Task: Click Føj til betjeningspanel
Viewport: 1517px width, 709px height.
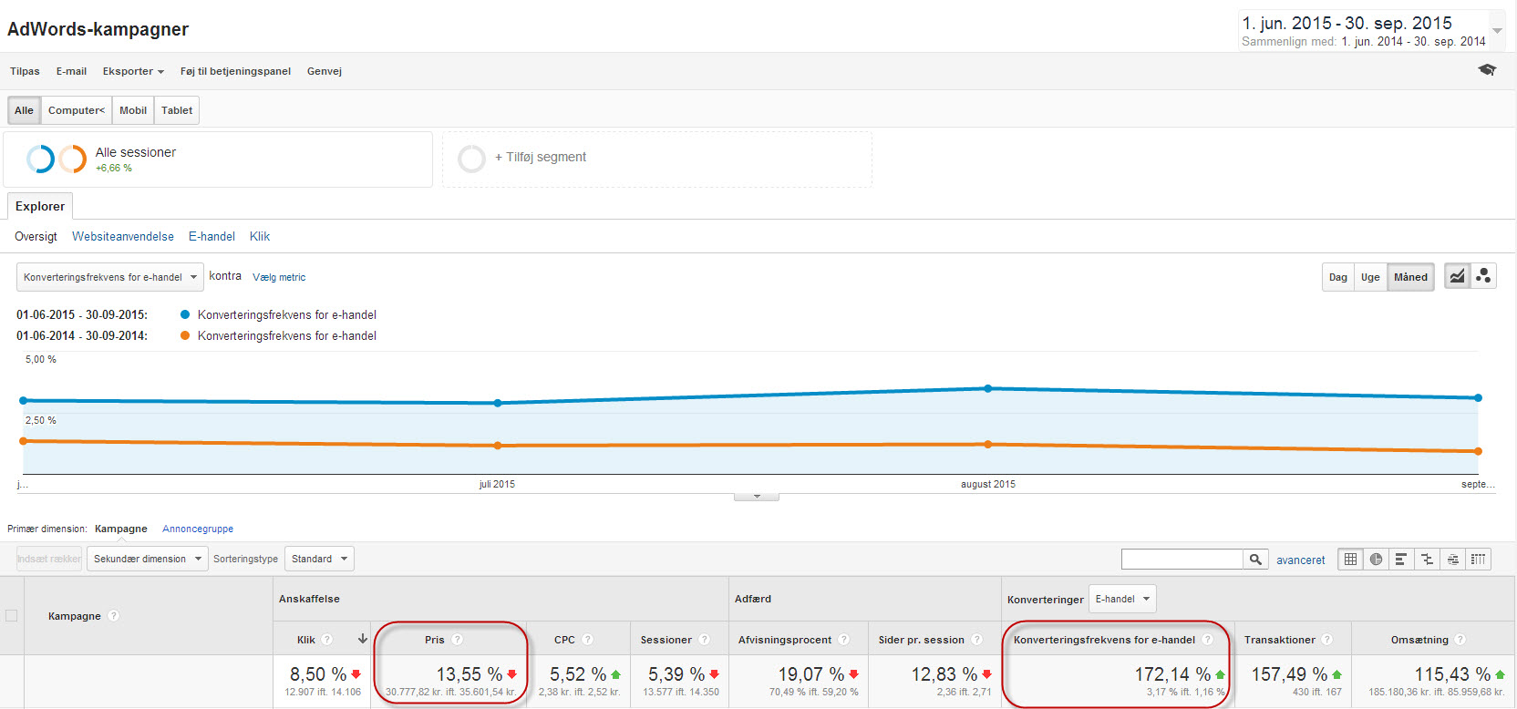Action: click(235, 71)
